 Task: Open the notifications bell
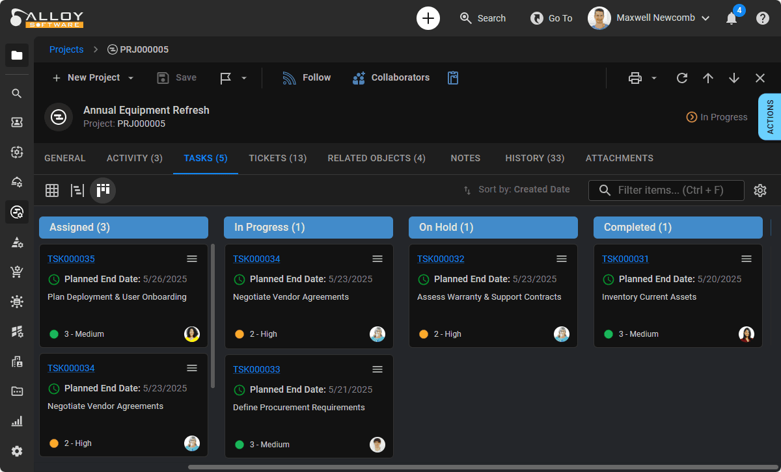[x=732, y=19]
